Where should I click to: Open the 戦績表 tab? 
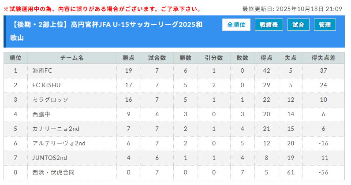pyautogui.click(x=269, y=25)
